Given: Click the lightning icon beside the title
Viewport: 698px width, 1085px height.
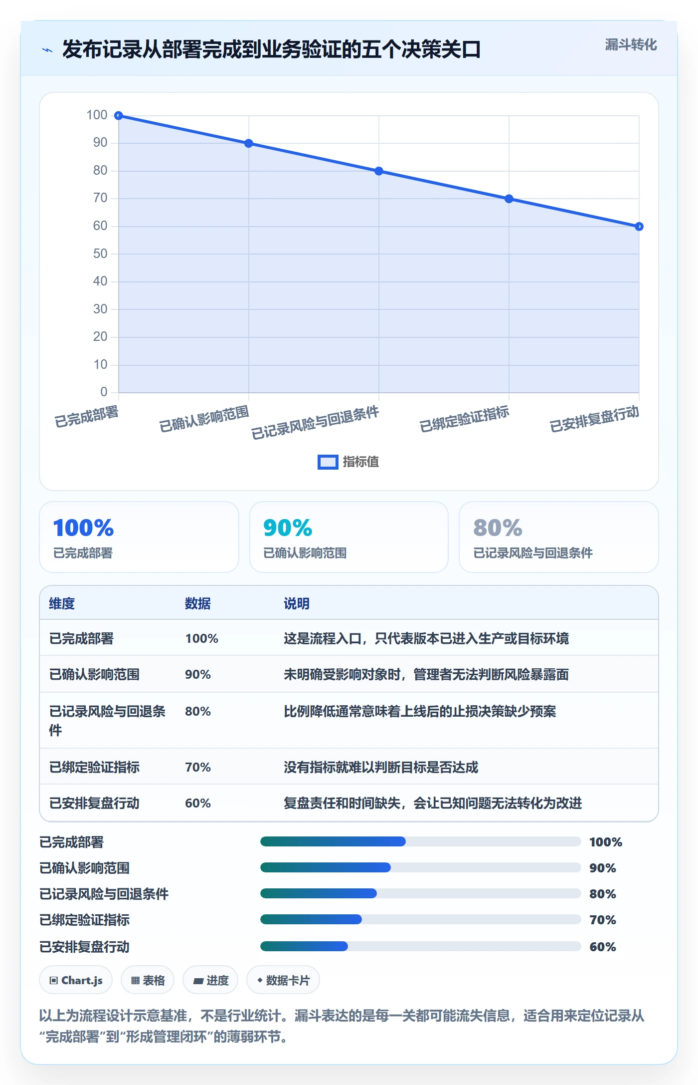Looking at the screenshot, I should (x=47, y=50).
